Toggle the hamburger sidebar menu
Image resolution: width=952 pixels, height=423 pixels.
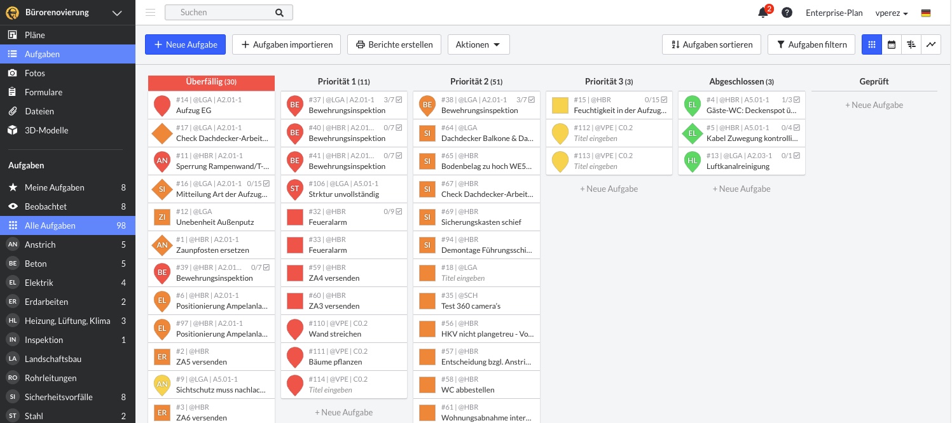tap(150, 13)
